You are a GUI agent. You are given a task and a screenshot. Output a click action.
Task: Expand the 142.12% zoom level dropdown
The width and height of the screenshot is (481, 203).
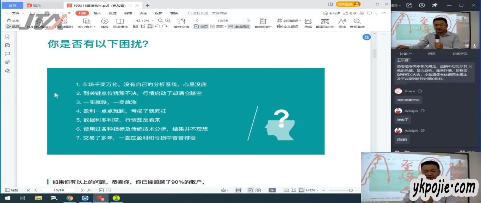tap(152, 21)
